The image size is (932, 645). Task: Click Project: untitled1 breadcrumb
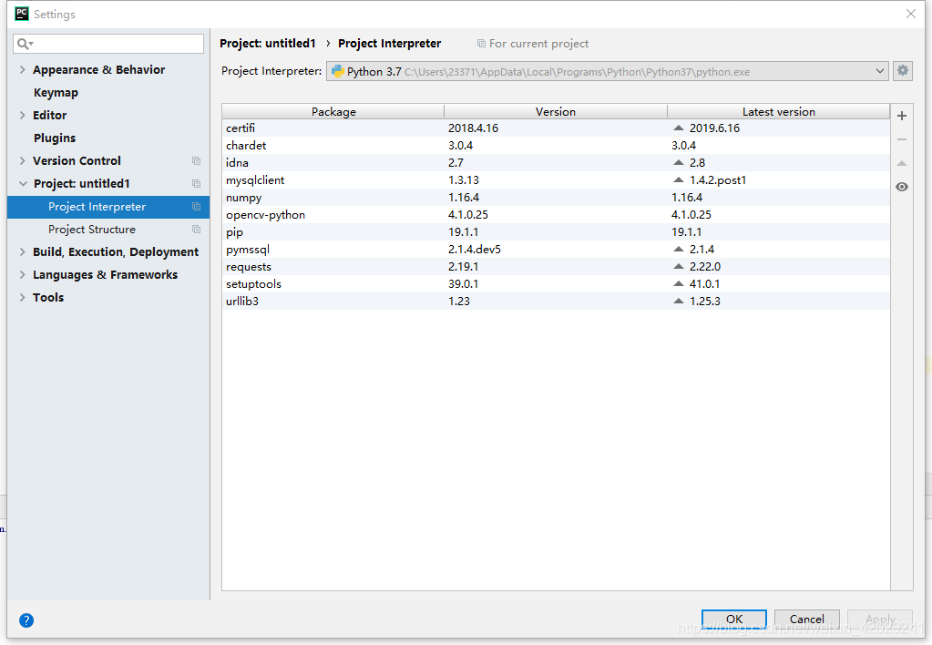pos(268,44)
